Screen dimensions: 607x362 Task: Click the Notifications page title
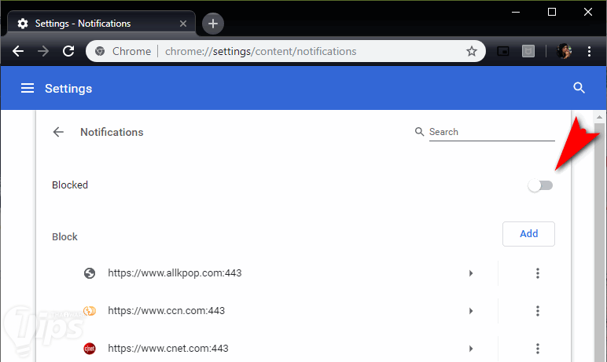coord(112,132)
